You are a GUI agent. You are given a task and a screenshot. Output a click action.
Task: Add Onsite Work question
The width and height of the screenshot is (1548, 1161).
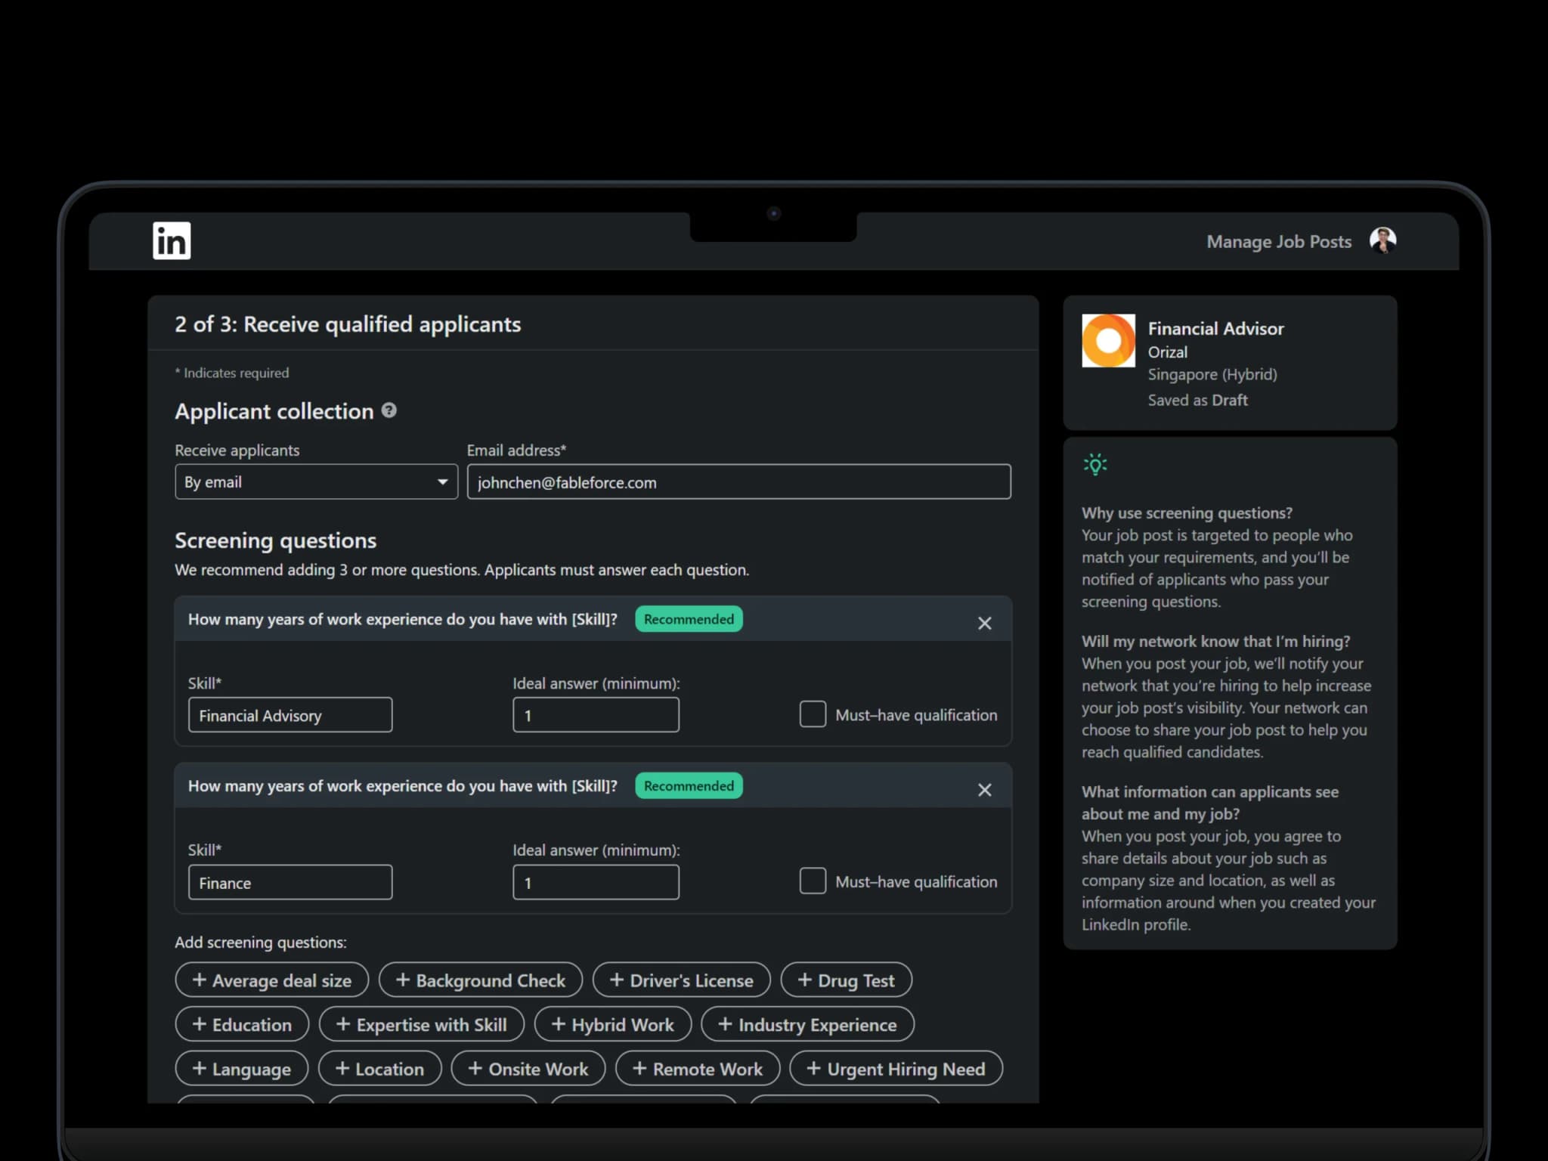pyautogui.click(x=528, y=1069)
